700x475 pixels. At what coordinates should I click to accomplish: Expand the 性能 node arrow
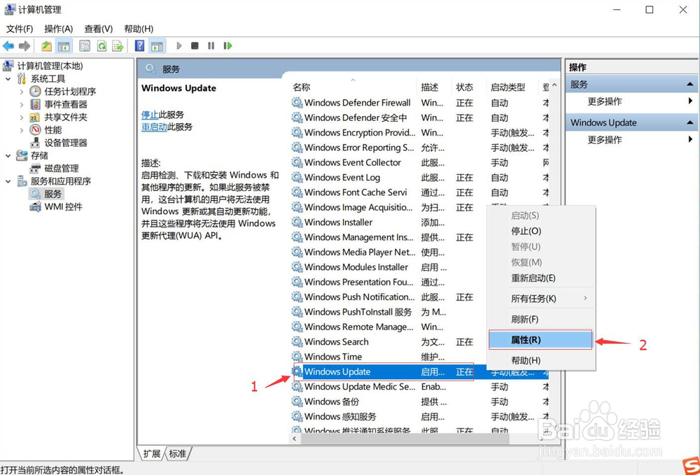click(x=22, y=130)
